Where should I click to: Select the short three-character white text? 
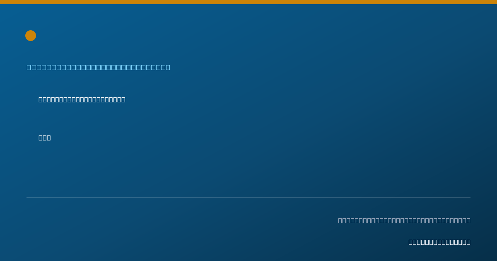(45, 138)
